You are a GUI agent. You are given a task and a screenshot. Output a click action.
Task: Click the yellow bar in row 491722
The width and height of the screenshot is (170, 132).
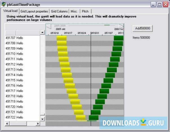[x=81, y=118]
